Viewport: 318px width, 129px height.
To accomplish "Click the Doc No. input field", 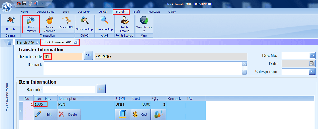I will coord(295,55).
